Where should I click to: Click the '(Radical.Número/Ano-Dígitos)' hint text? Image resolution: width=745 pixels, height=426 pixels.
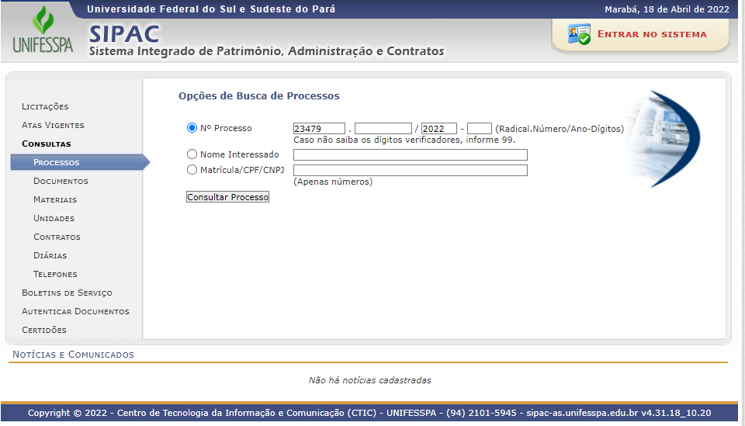pos(560,128)
